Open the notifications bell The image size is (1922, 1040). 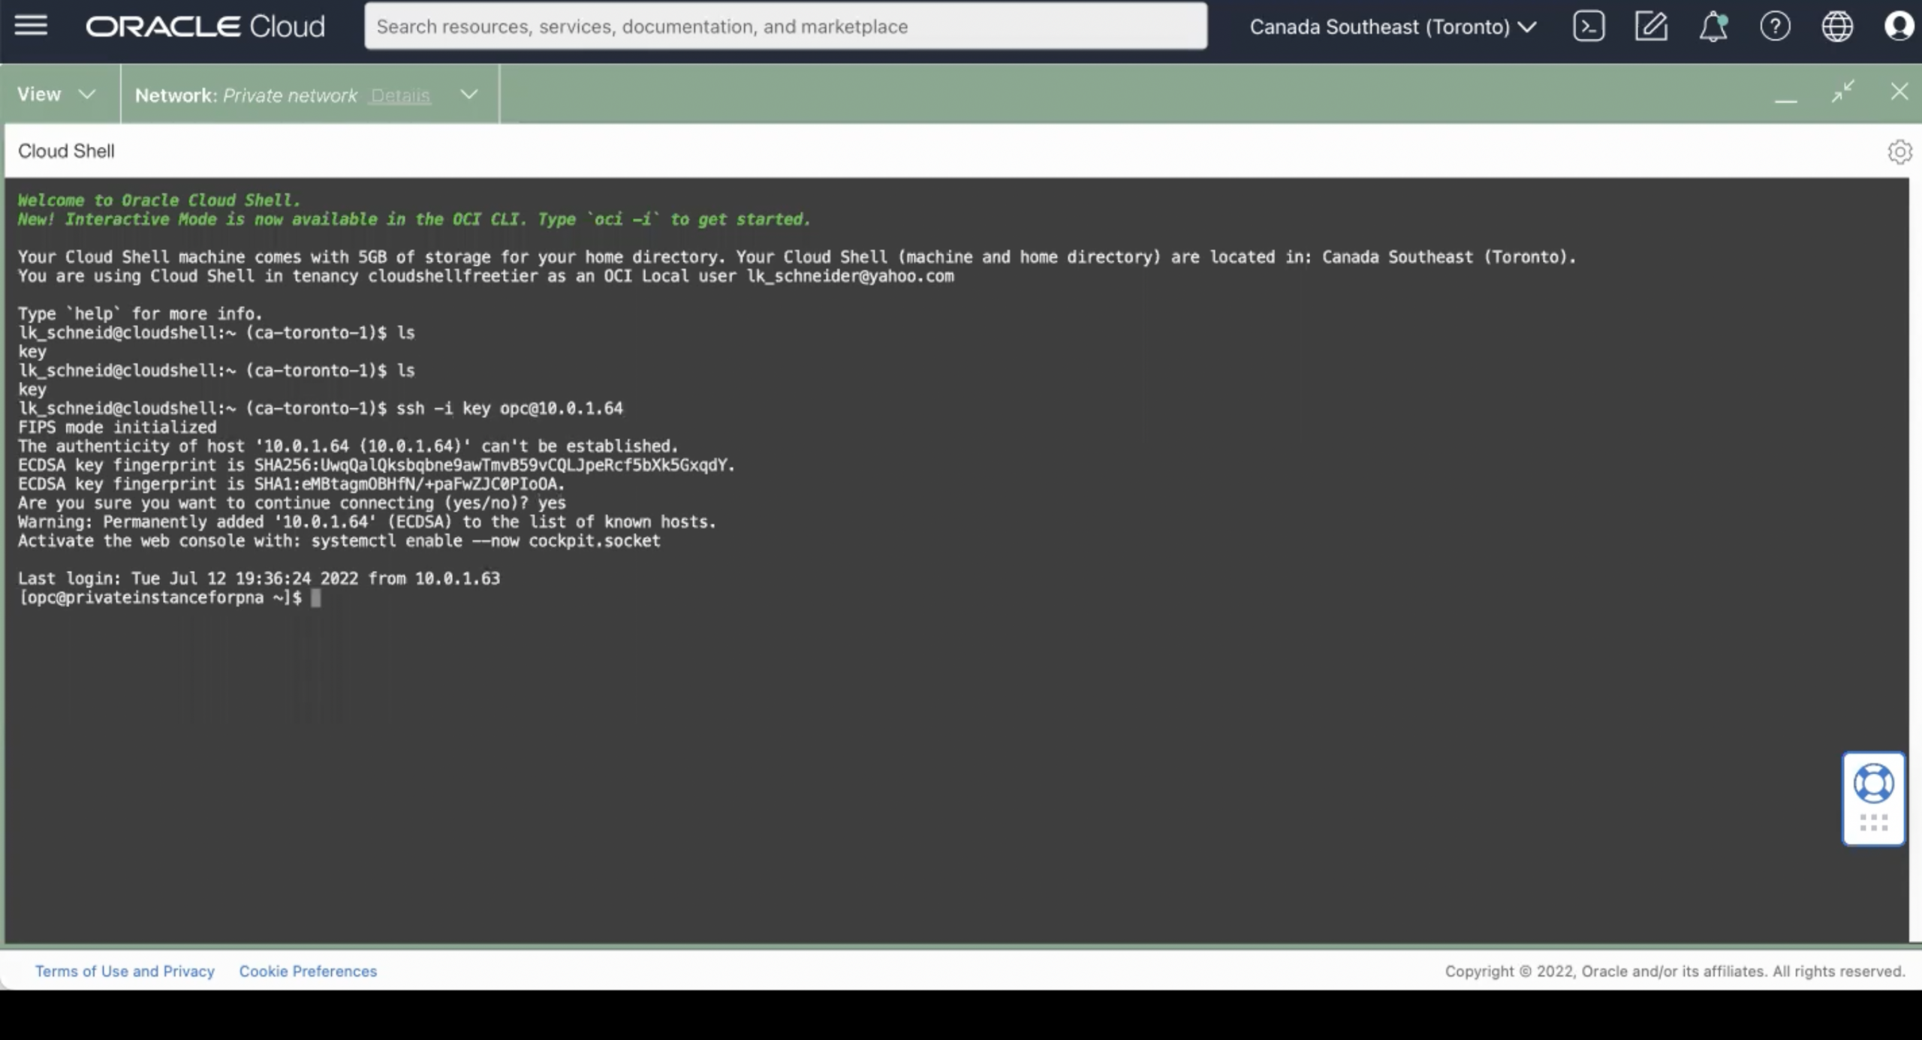point(1713,26)
